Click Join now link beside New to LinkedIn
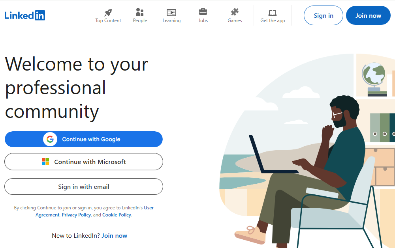Screen dimensions: 395x248 [x=115, y=236]
